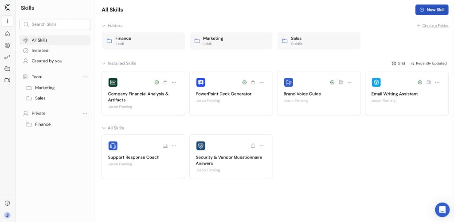The height and width of the screenshot is (222, 454).
Task: Open the Company Financial Analysis & Artifacts title
Action: 138,97
